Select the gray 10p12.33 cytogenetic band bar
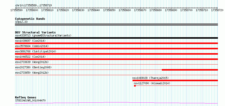 click(x=116, y=25)
